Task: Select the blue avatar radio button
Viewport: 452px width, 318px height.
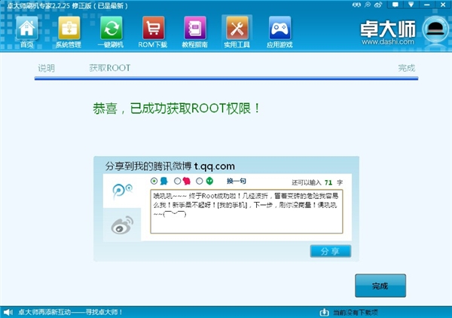Action: pos(154,181)
